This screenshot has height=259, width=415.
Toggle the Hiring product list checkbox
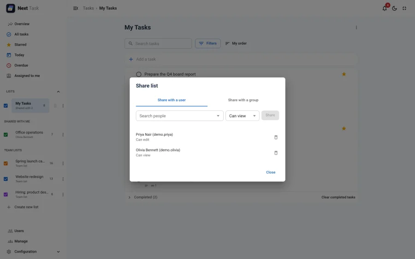click(6, 195)
